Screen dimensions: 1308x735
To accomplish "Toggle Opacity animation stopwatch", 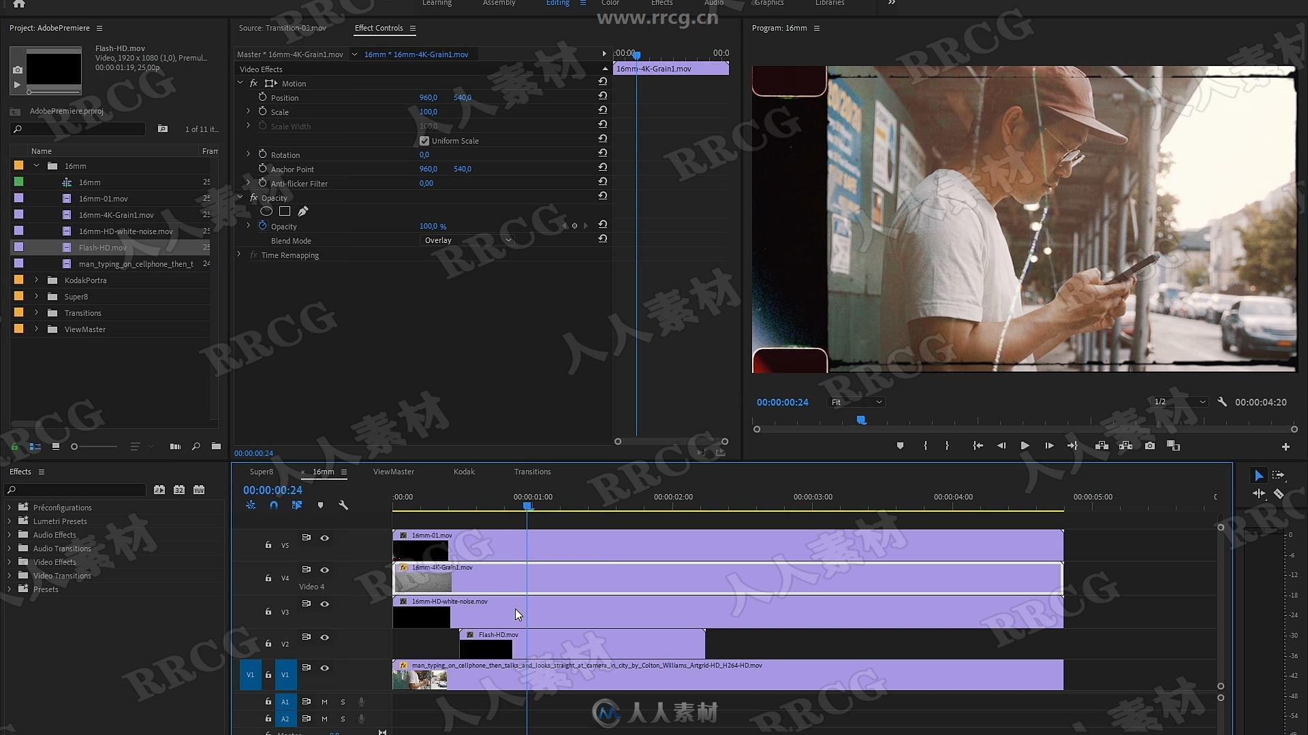I will click(262, 226).
